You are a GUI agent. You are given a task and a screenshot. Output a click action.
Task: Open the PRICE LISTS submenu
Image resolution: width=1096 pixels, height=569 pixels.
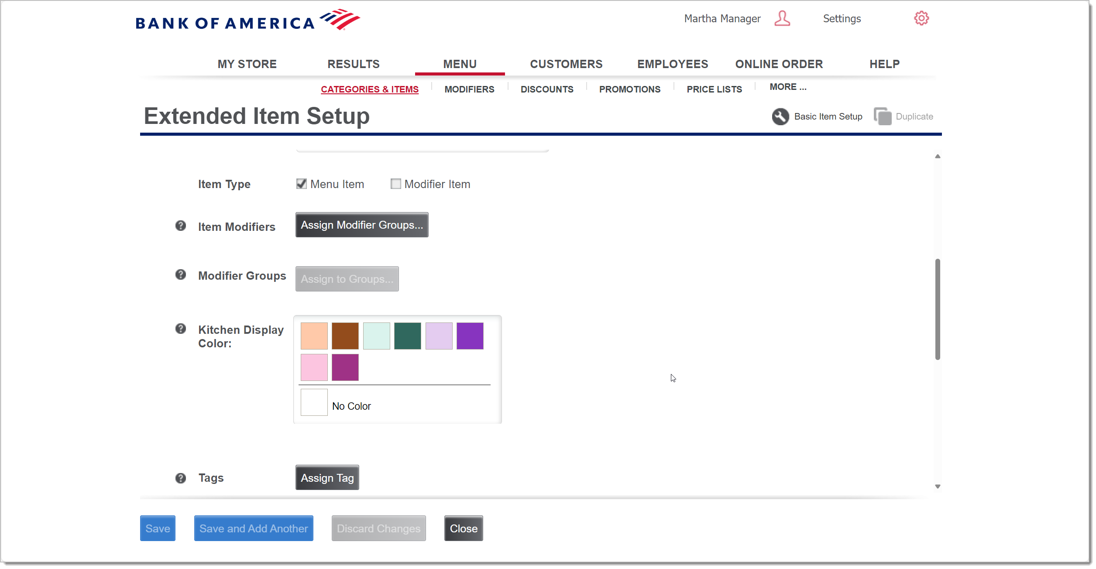(x=714, y=89)
